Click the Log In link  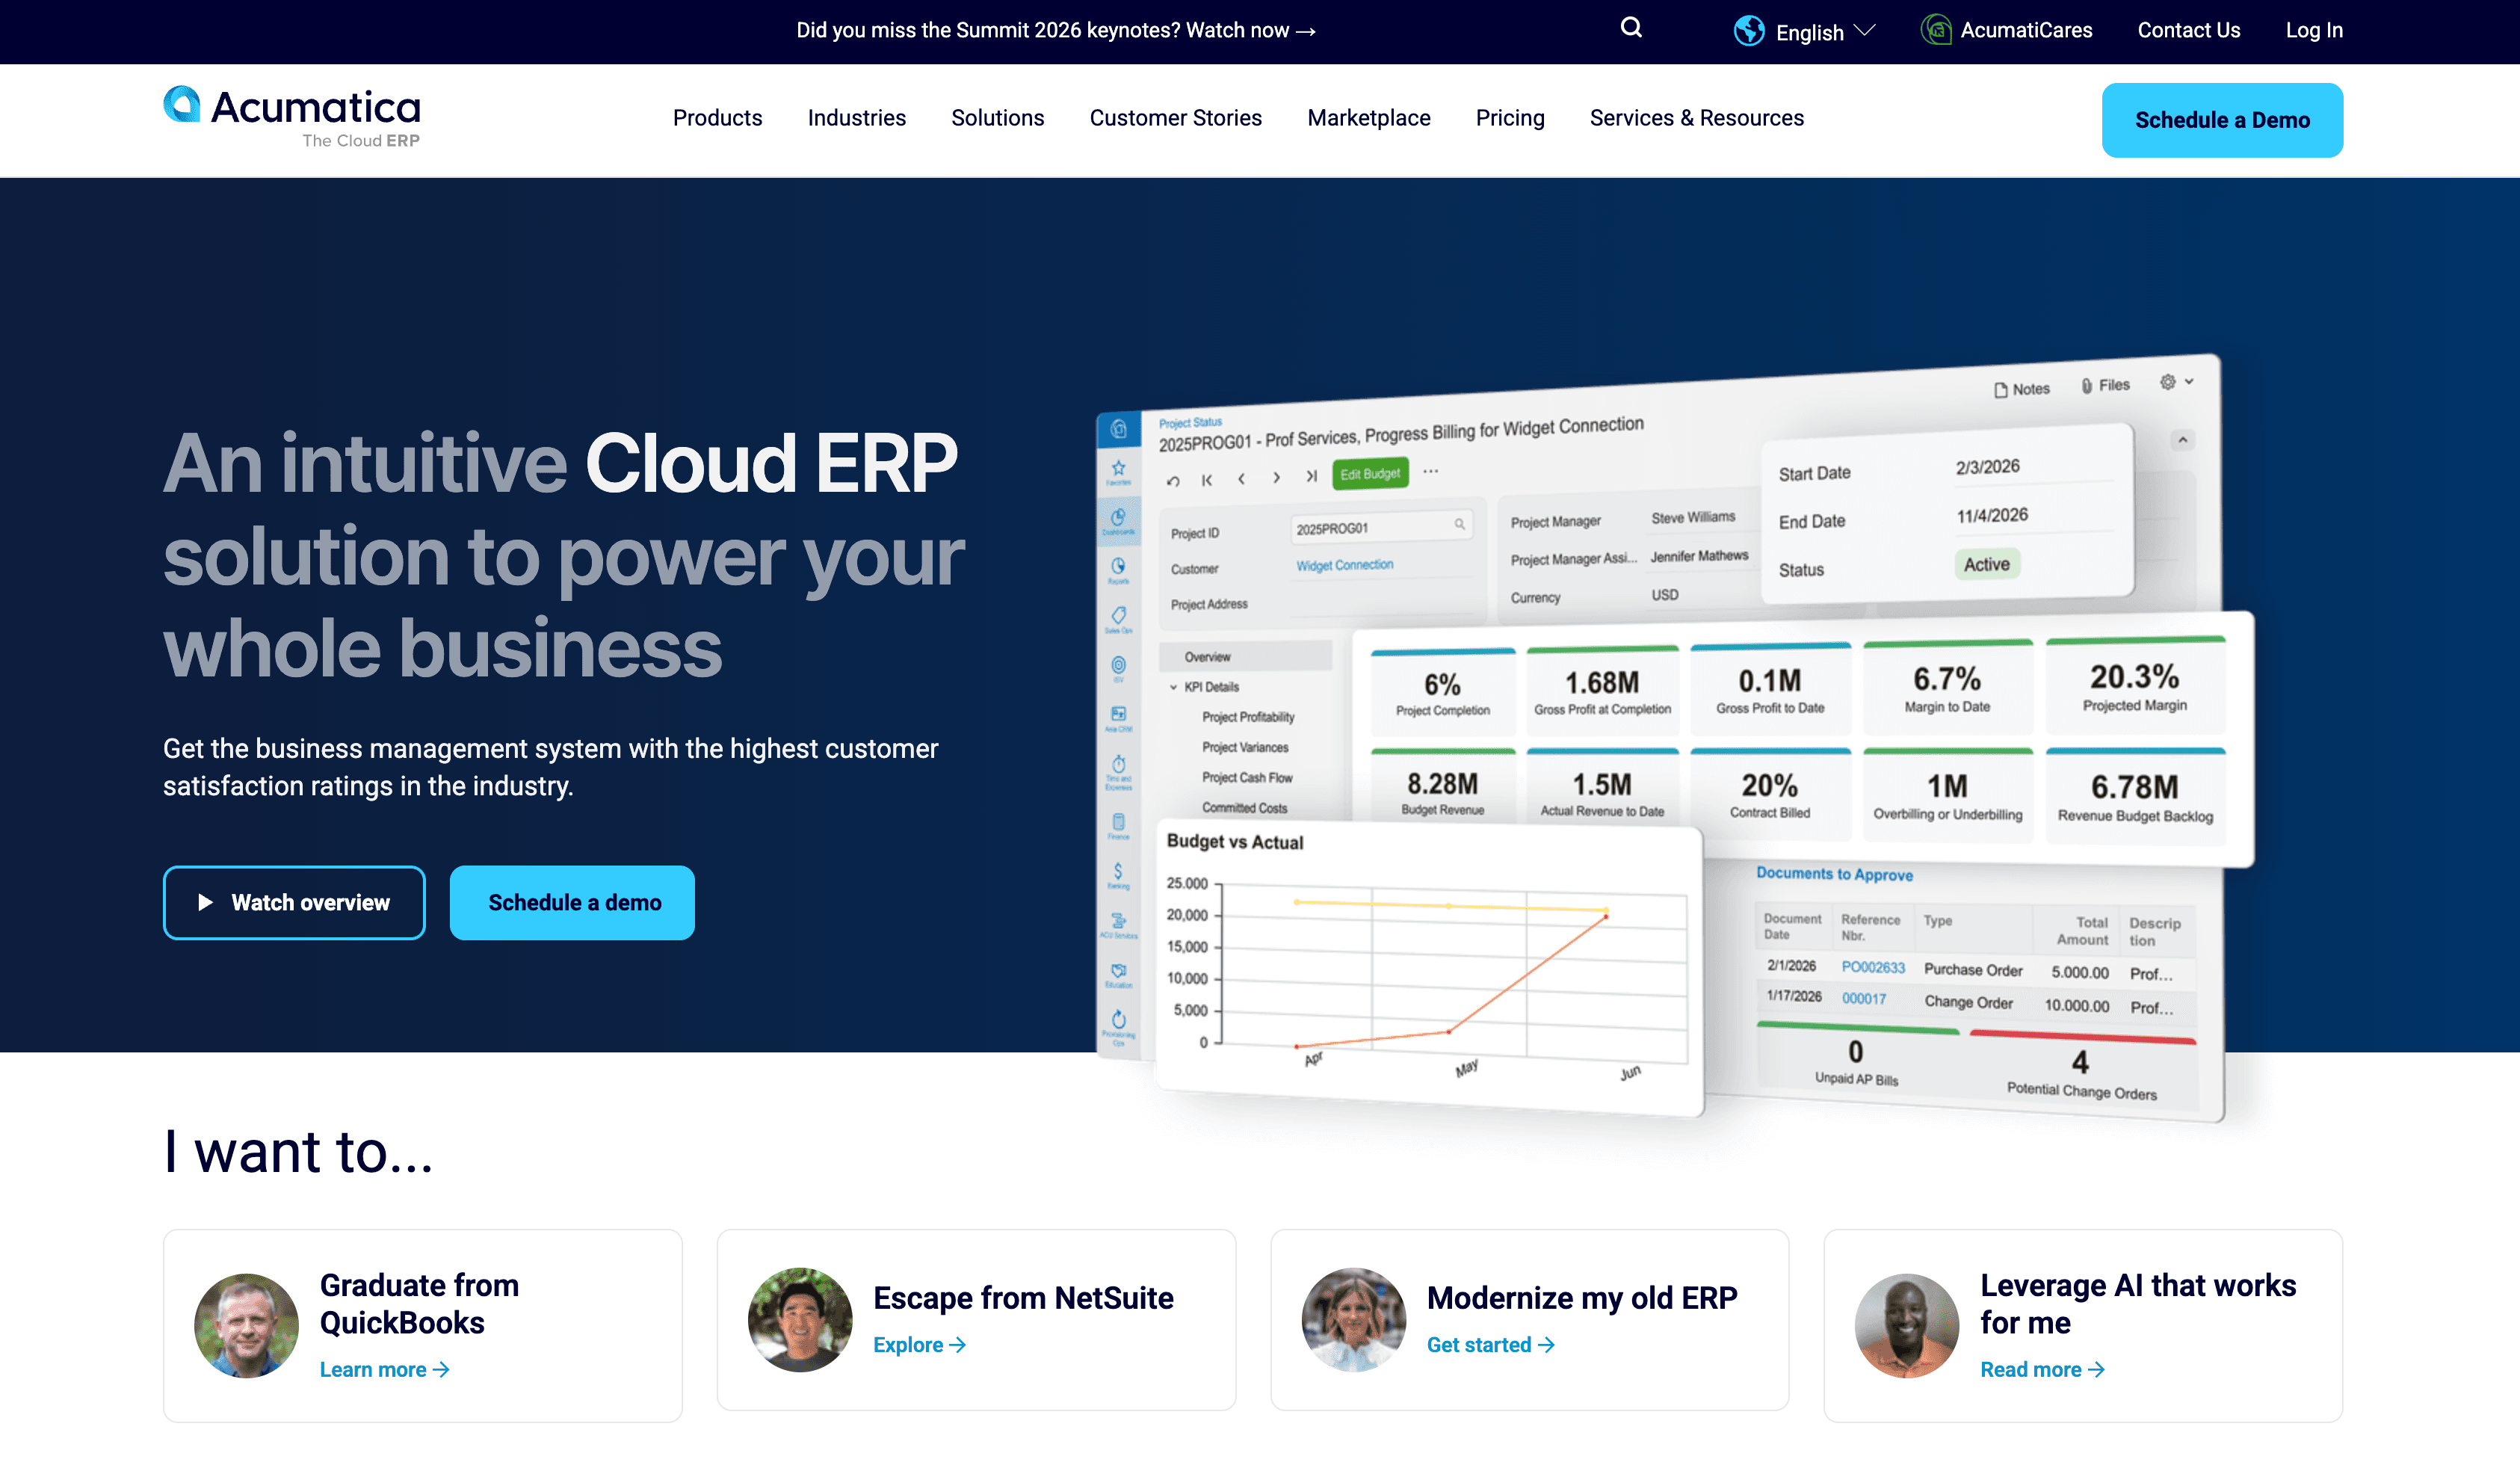(2313, 30)
